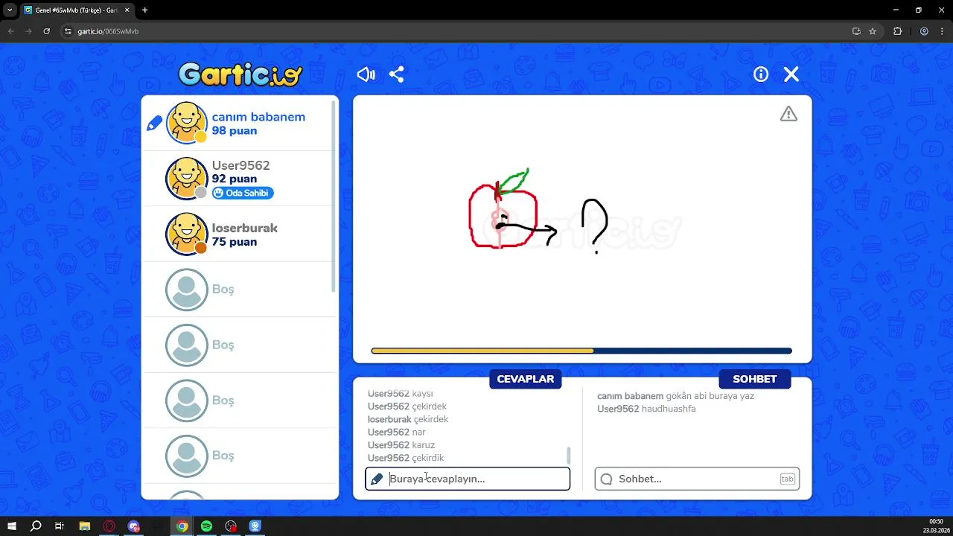This screenshot has width=953, height=536.
Task: Select the 'canım babanem' player name
Action: pos(258,117)
